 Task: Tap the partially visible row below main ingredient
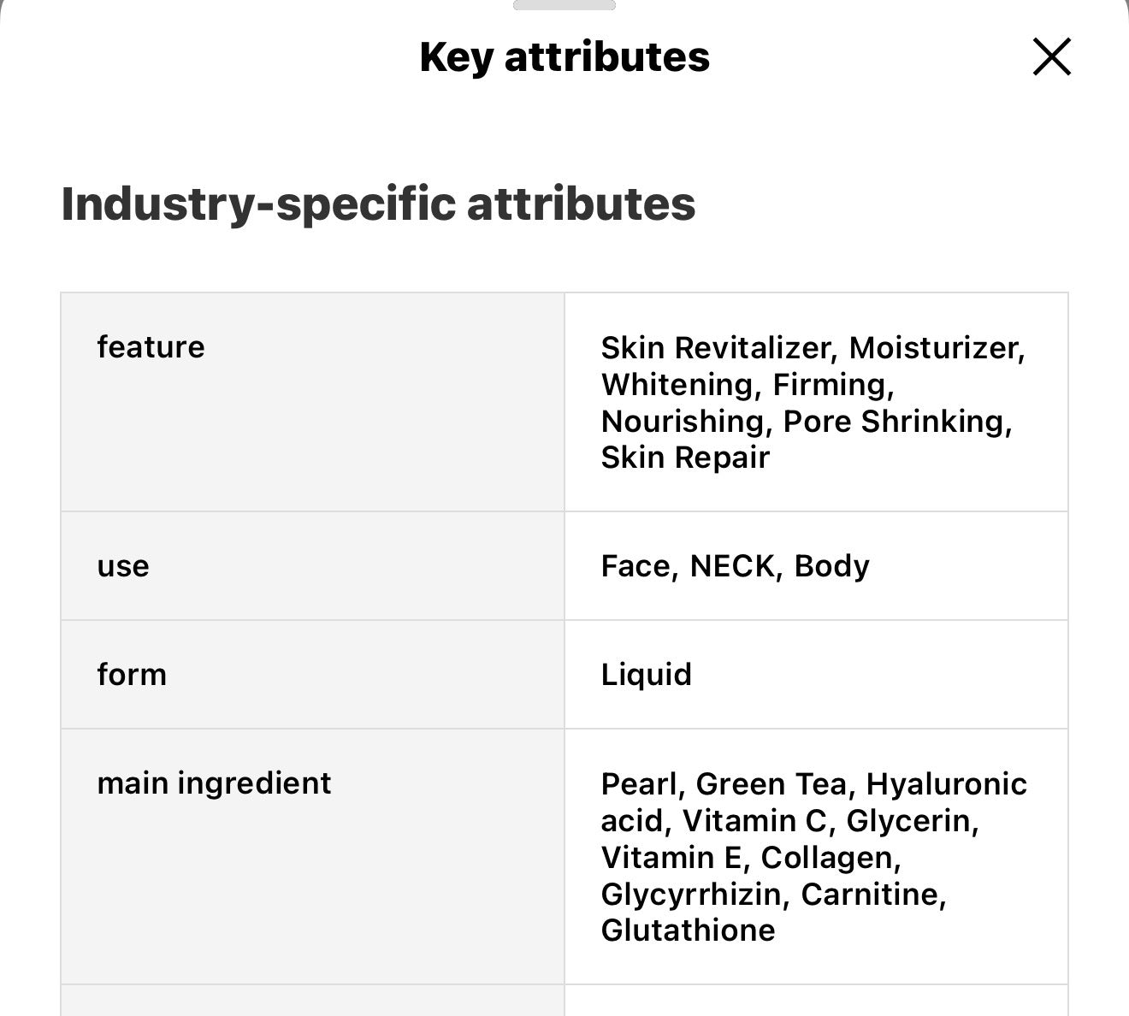tap(564, 1001)
